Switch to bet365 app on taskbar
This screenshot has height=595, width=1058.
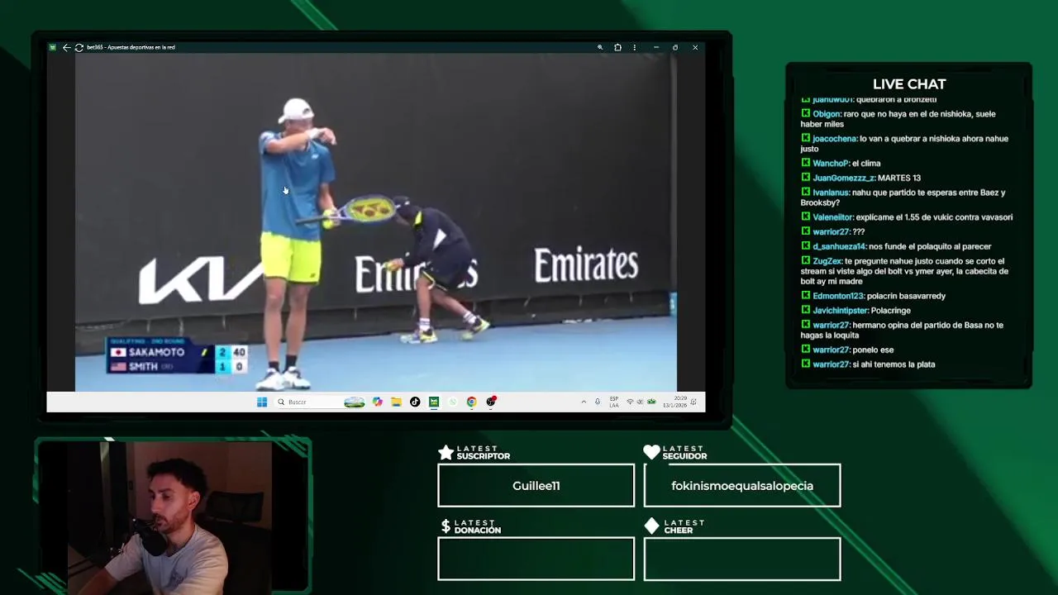click(434, 402)
